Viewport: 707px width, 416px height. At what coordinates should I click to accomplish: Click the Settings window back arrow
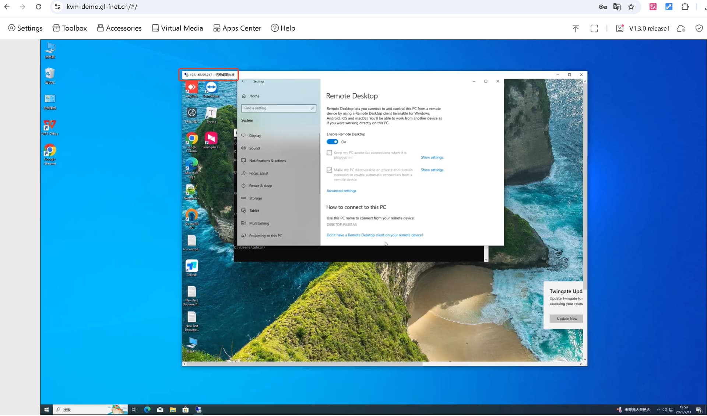click(x=243, y=81)
